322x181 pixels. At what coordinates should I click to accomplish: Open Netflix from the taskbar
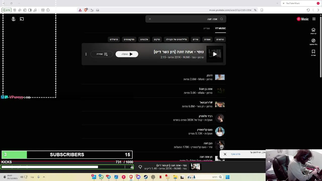[160, 177]
